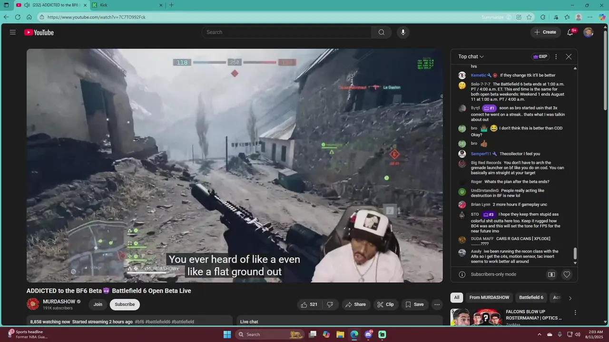Clip the live stream
The image size is (609, 342).
coord(385,304)
